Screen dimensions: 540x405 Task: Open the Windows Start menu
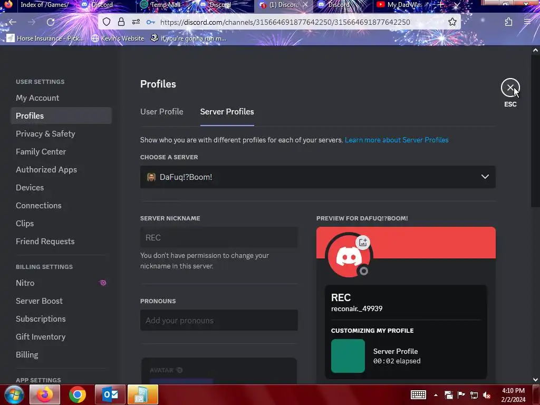tap(14, 394)
